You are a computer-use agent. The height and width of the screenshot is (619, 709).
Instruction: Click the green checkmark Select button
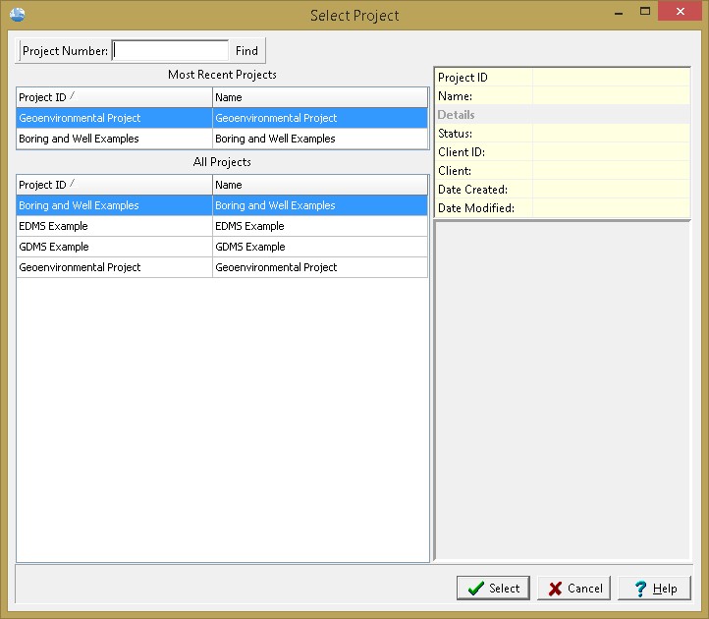pyautogui.click(x=493, y=588)
